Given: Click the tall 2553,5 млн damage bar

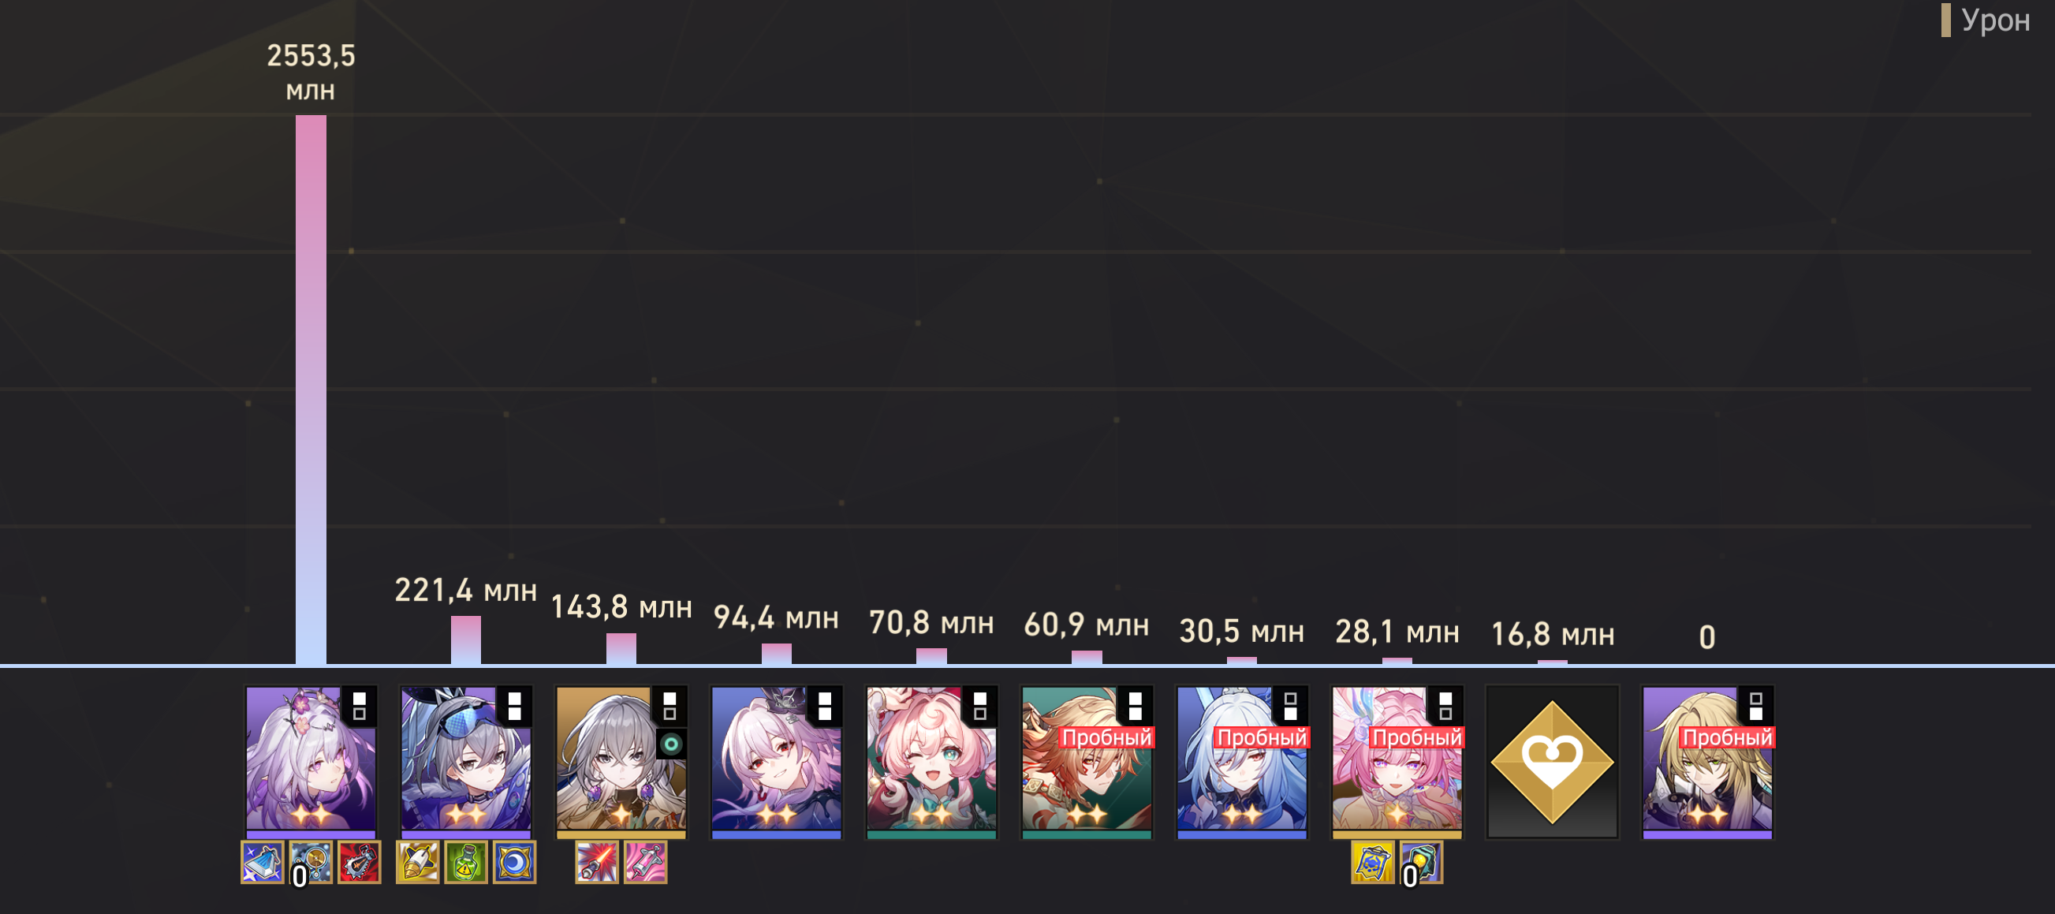Looking at the screenshot, I should click(x=311, y=390).
